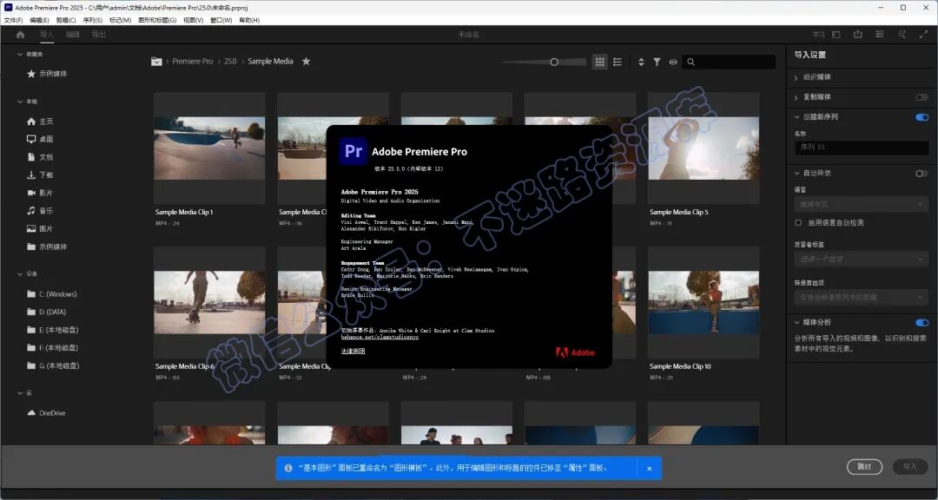Open the search help magnifier icon

902,35
